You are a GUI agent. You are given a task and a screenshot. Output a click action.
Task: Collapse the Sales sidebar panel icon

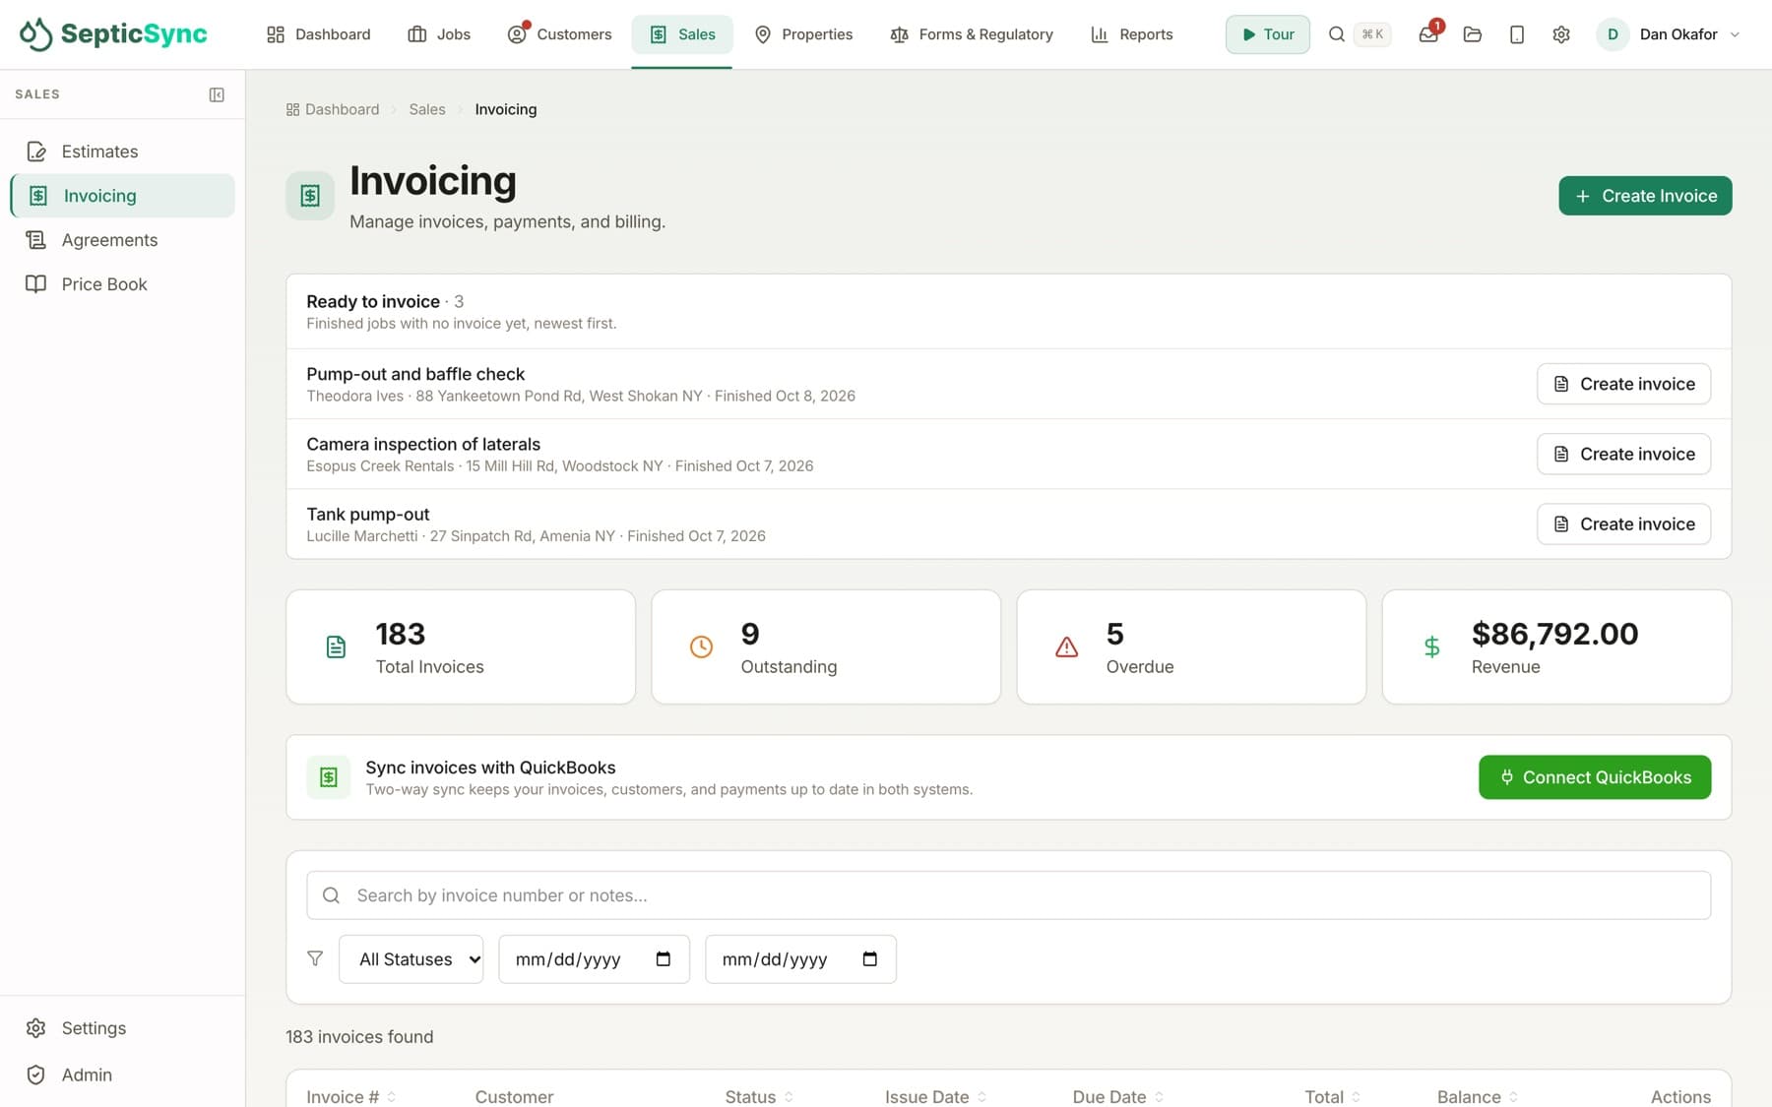click(217, 94)
